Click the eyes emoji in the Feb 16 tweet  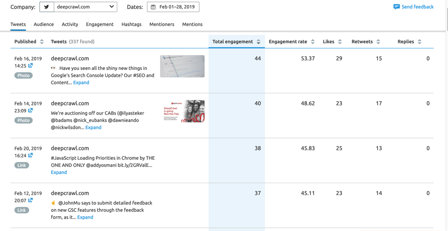coord(53,68)
